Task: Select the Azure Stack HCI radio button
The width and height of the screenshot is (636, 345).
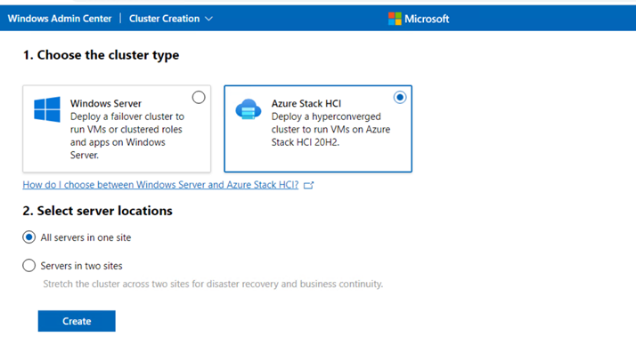Action: [400, 97]
